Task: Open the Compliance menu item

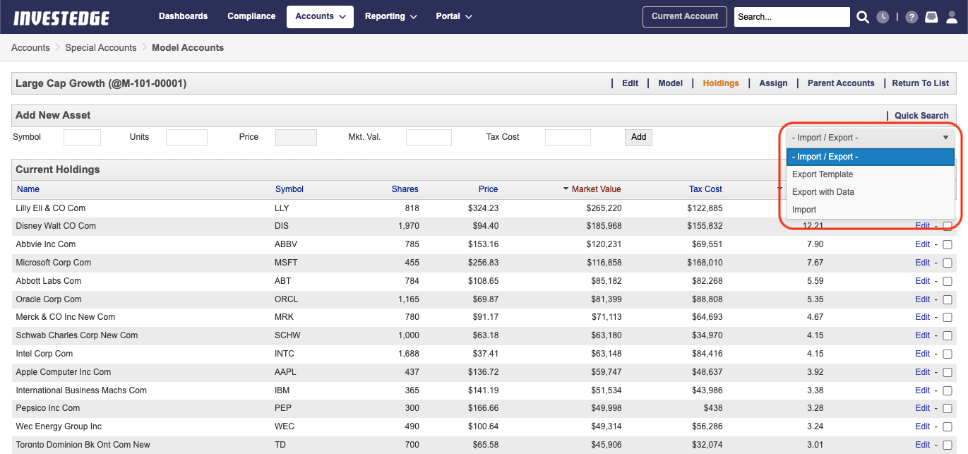Action: point(251,16)
